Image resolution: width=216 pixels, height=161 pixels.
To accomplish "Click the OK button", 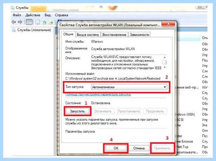I will [x=116, y=148].
